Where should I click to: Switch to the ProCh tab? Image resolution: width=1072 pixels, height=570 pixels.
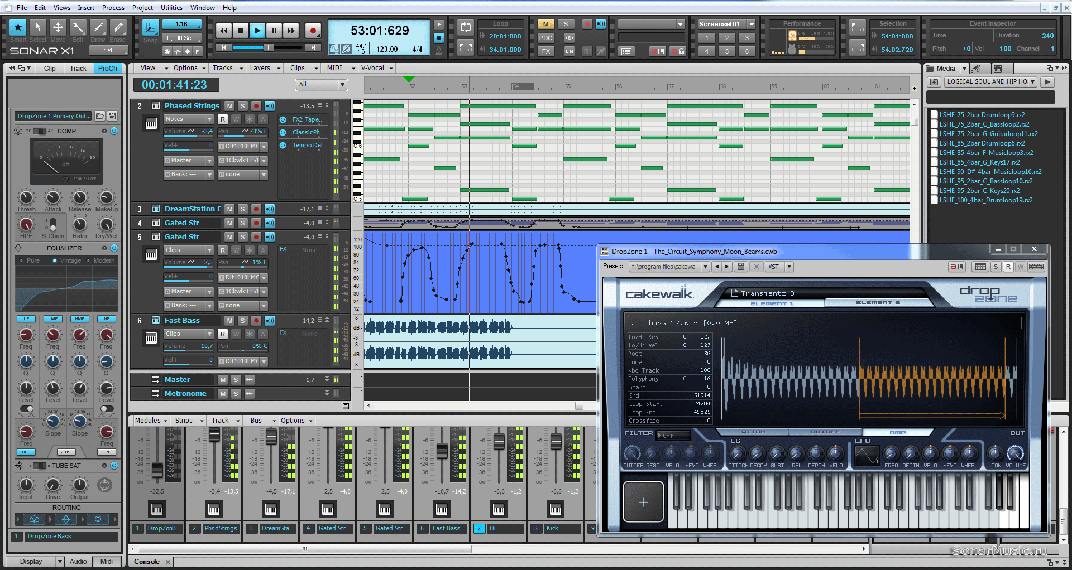click(x=107, y=69)
